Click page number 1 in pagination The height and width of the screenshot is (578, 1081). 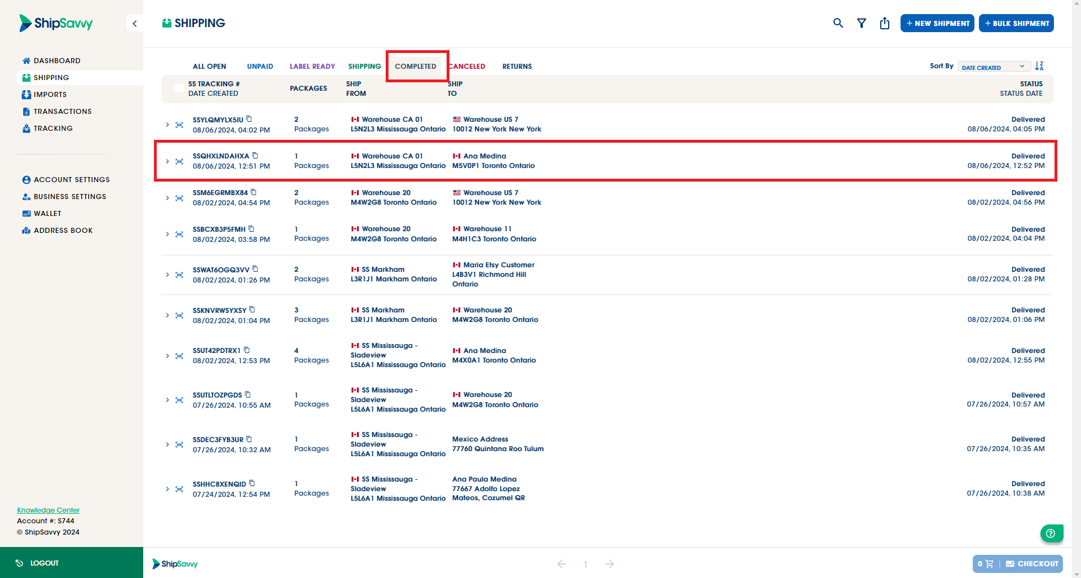pos(585,564)
